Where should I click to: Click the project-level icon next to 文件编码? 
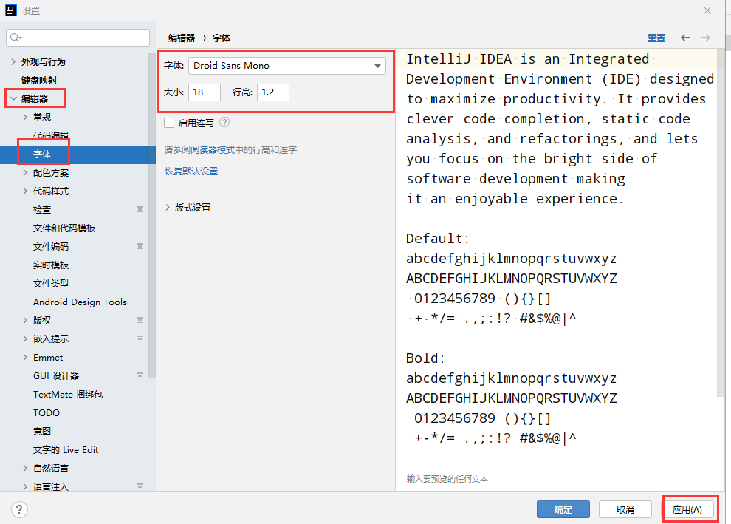[x=140, y=247]
